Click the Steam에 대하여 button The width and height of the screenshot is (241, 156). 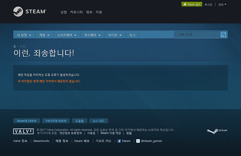[x=27, y=121]
